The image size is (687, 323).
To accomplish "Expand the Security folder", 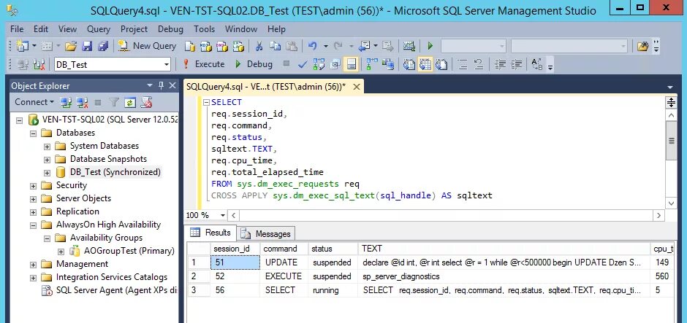I will pos(34,185).
